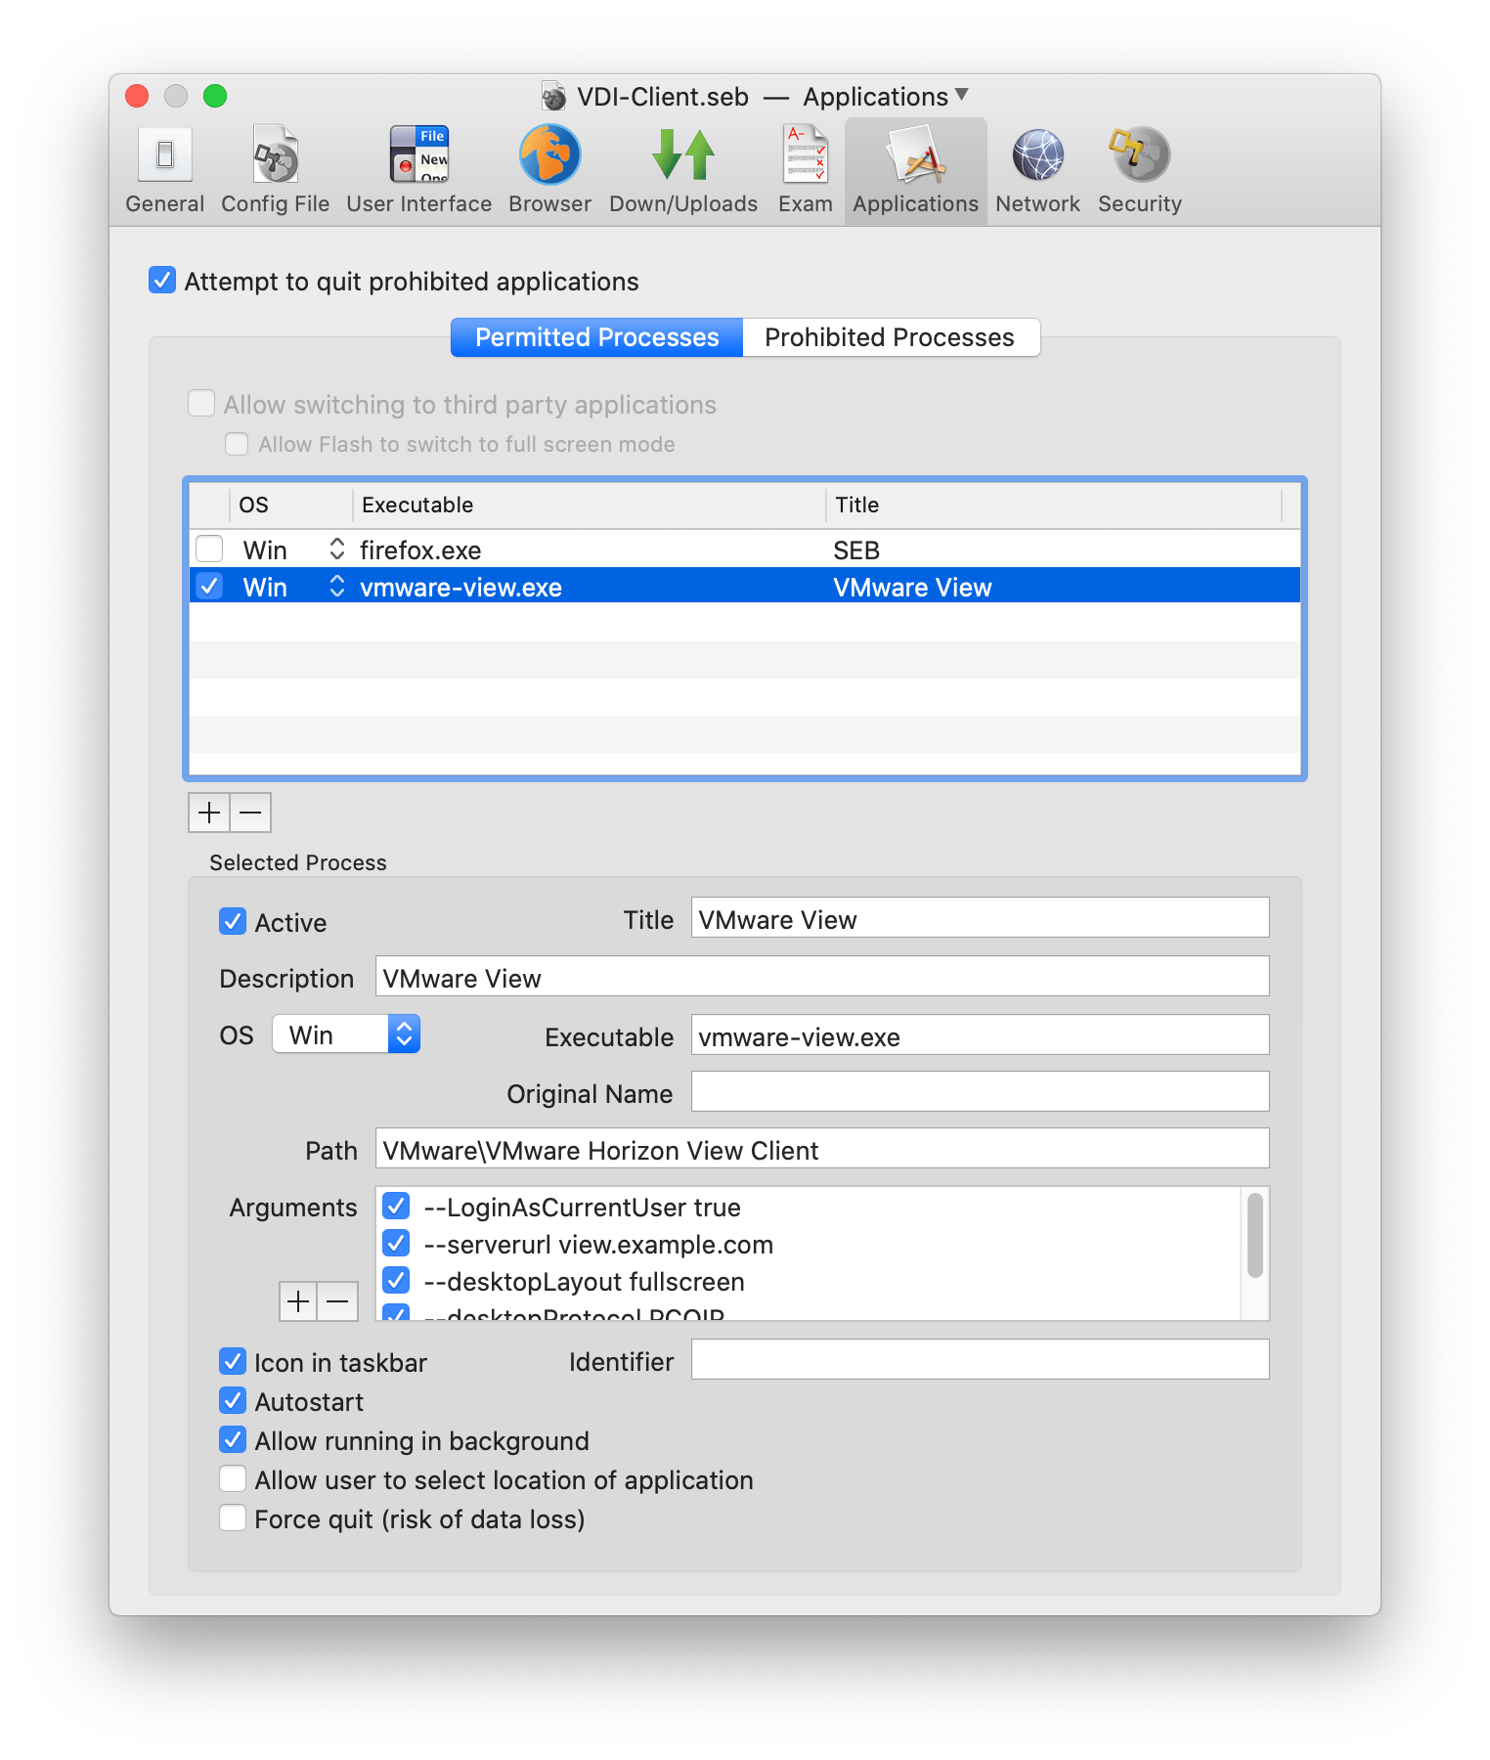Select --desktopLayout fullscreen argument text

584,1281
